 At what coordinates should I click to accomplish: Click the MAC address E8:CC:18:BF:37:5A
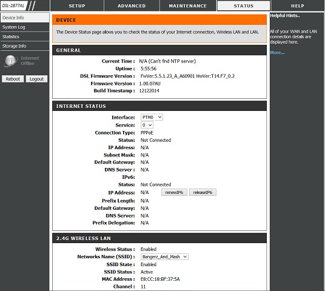coord(160,279)
